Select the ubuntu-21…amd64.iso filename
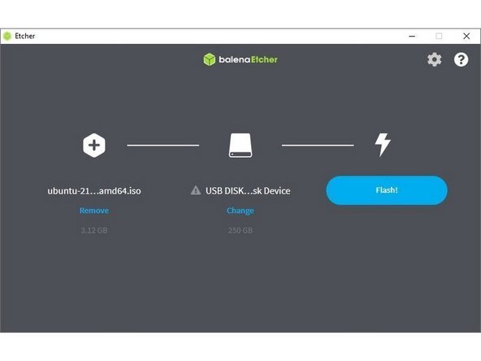 pyautogui.click(x=94, y=191)
